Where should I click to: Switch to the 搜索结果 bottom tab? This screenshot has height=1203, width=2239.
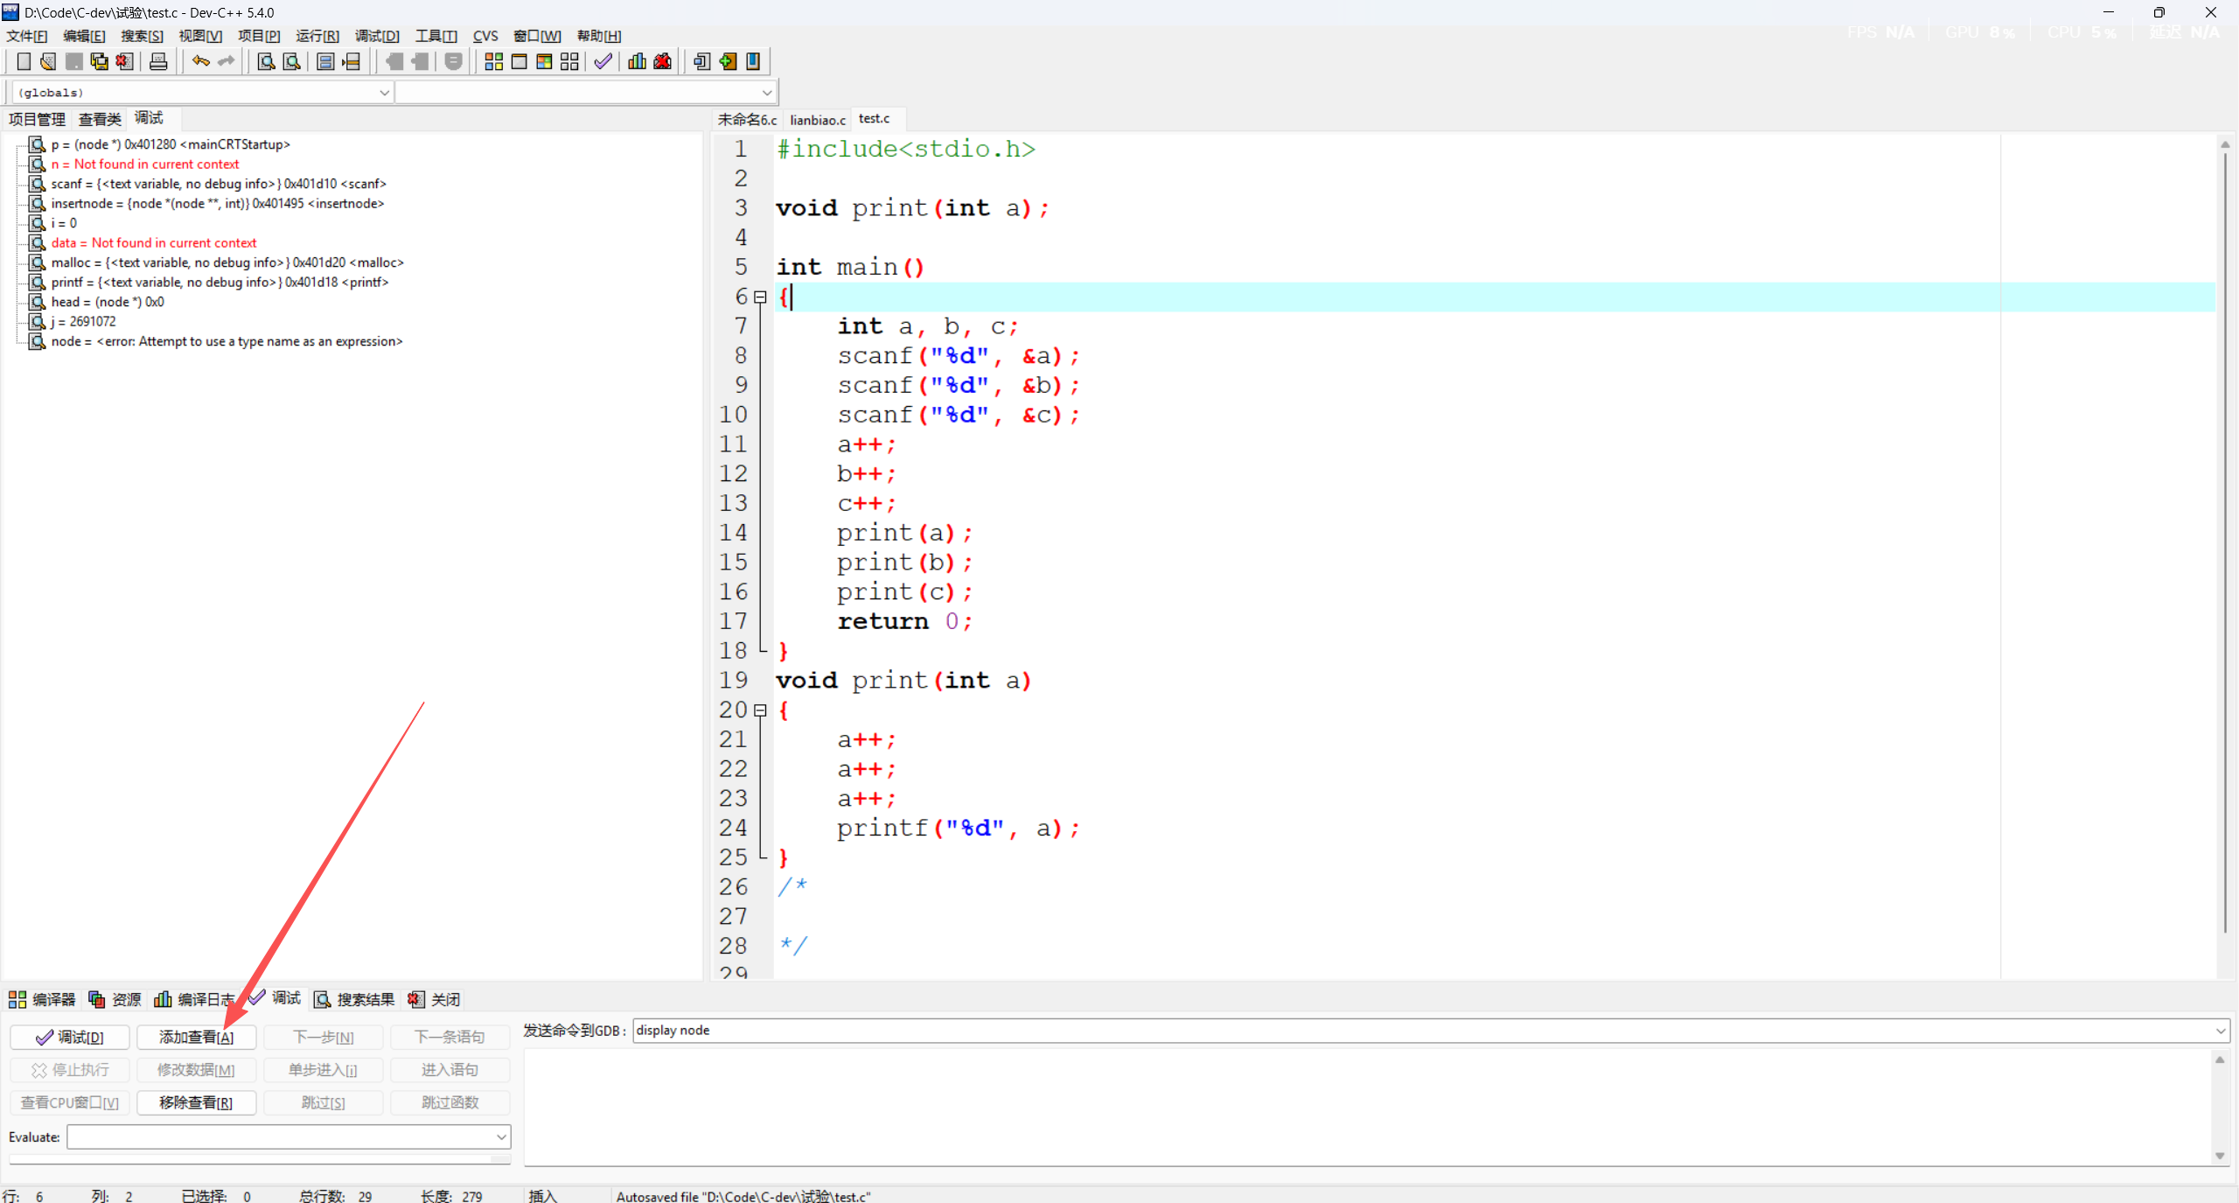pos(354,999)
